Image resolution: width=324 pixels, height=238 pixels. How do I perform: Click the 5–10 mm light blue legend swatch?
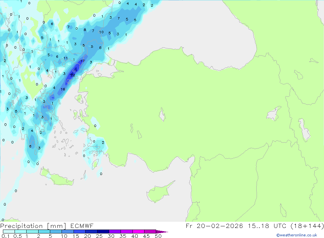(56, 232)
